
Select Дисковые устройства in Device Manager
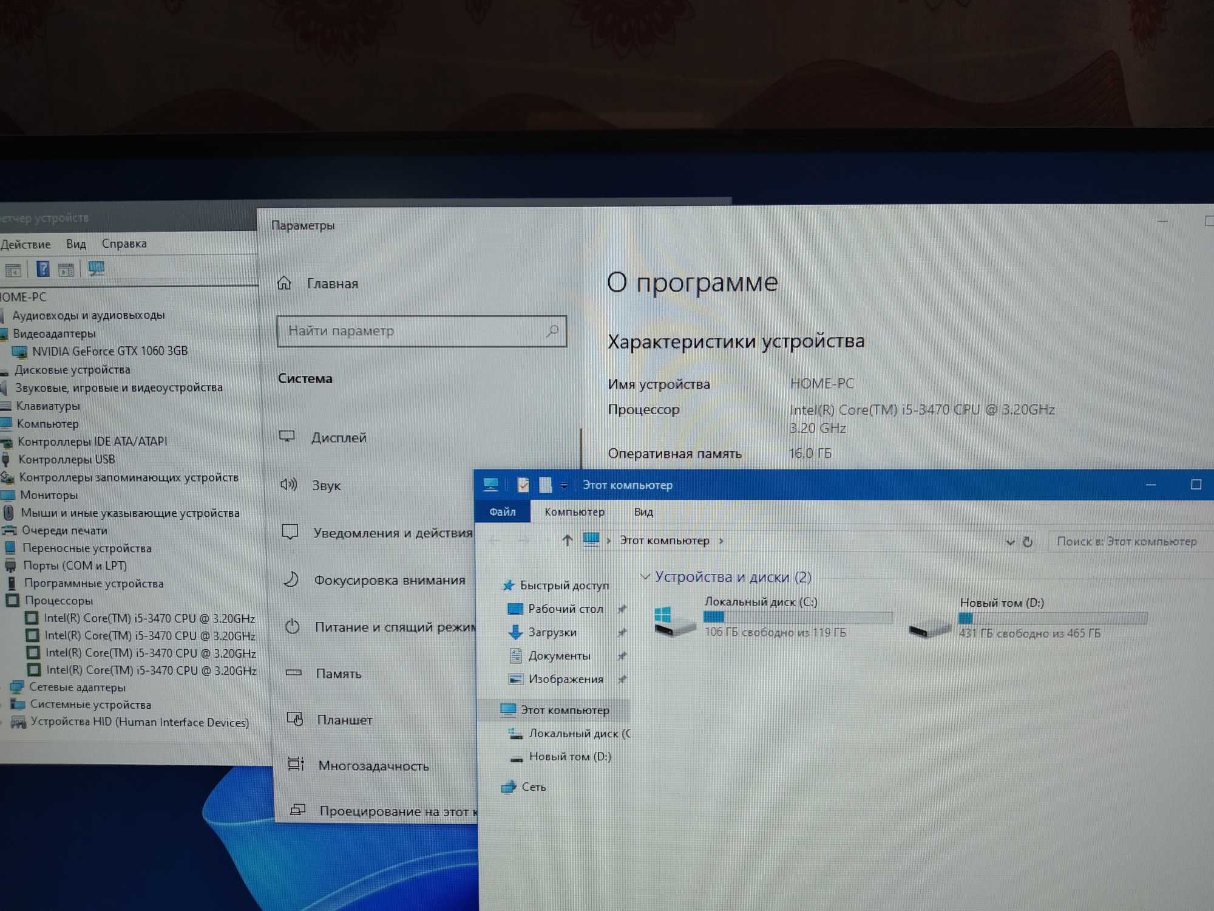(72, 369)
